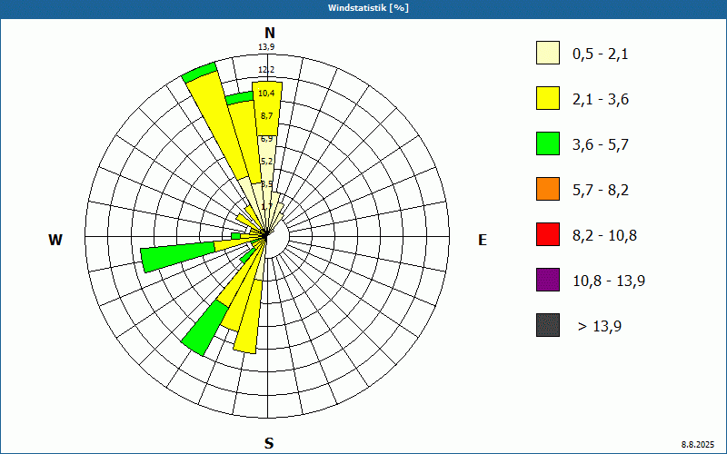Viewport: 727px width, 454px height.
Task: Click the 5,2 ring scale value
Action: pos(266,162)
